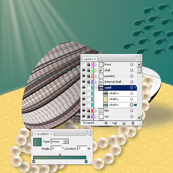Lock the sand layer via empty lock box
The width and height of the screenshot is (173, 173).
click(89, 88)
